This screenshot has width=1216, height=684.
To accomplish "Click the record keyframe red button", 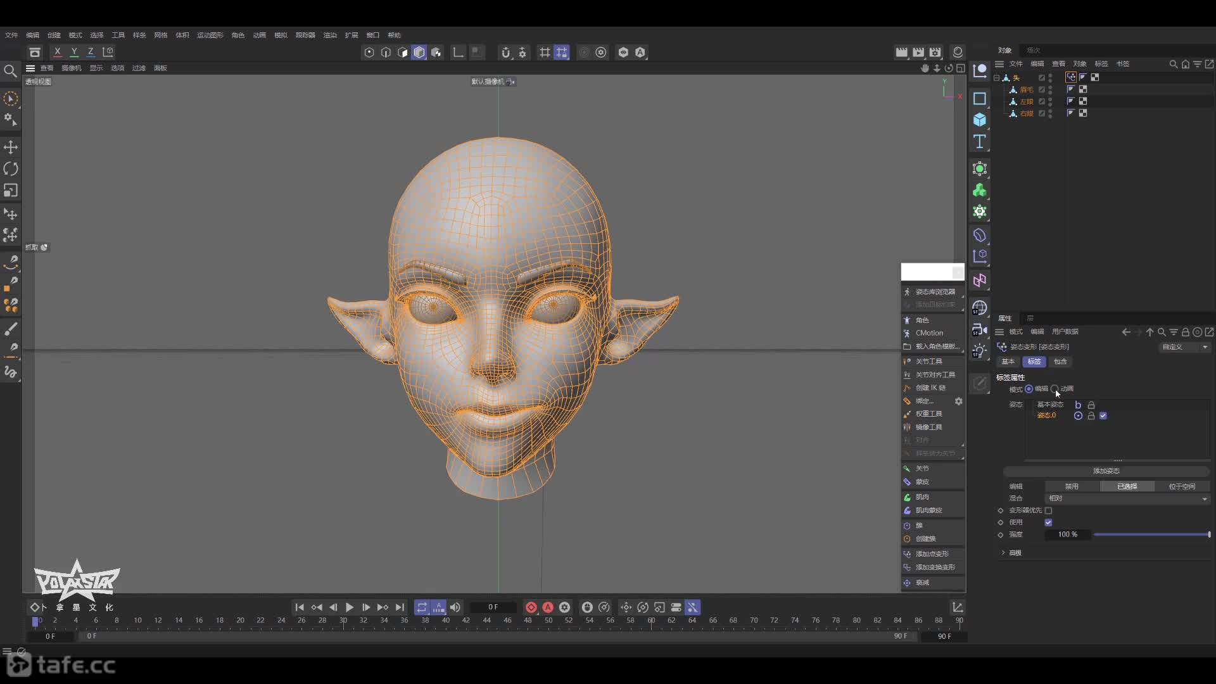I will [531, 607].
